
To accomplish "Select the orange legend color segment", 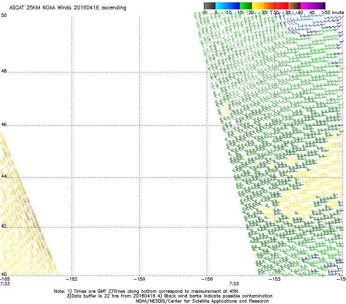I will point(270,6).
